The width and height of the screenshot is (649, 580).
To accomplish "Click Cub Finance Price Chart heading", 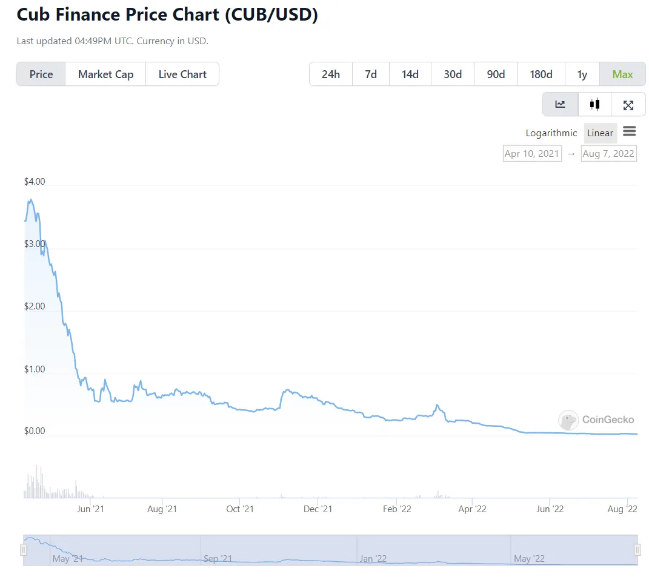I will click(x=167, y=15).
